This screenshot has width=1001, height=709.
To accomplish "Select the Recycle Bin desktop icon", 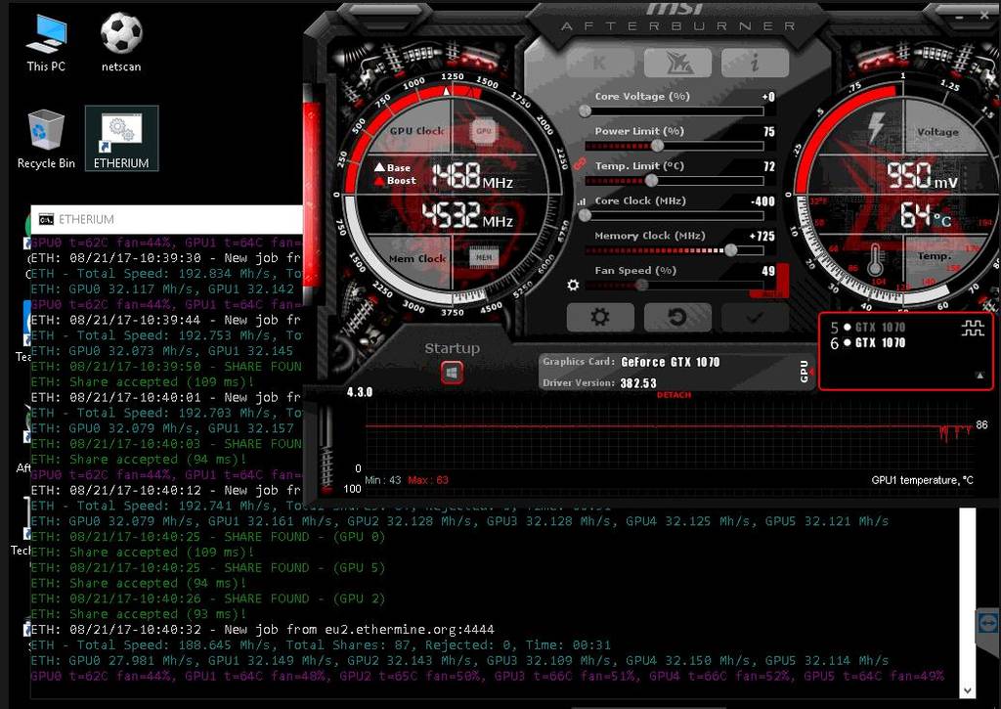I will click(x=46, y=139).
